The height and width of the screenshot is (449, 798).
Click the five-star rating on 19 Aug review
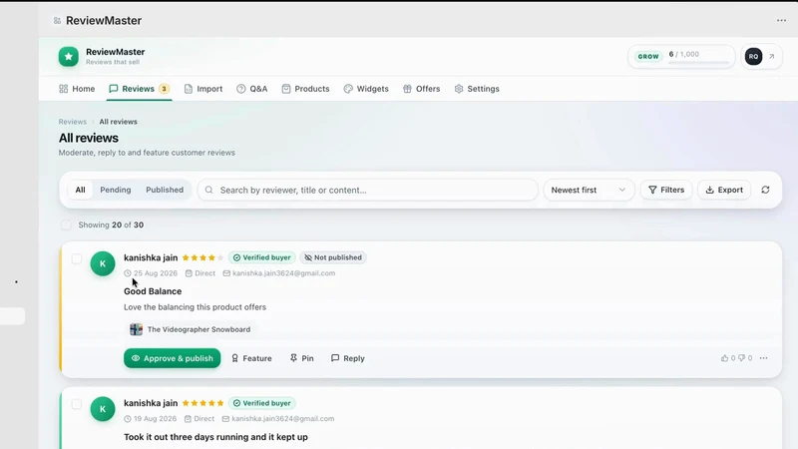coord(202,403)
